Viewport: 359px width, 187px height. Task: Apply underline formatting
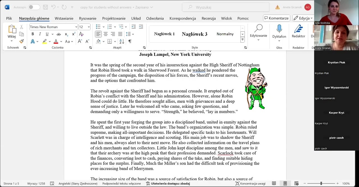[x=47, y=34]
